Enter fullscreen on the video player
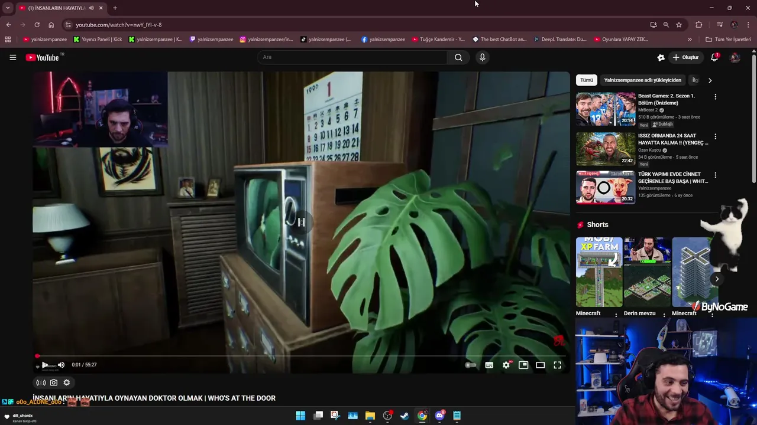This screenshot has width=757, height=425. tap(557, 365)
